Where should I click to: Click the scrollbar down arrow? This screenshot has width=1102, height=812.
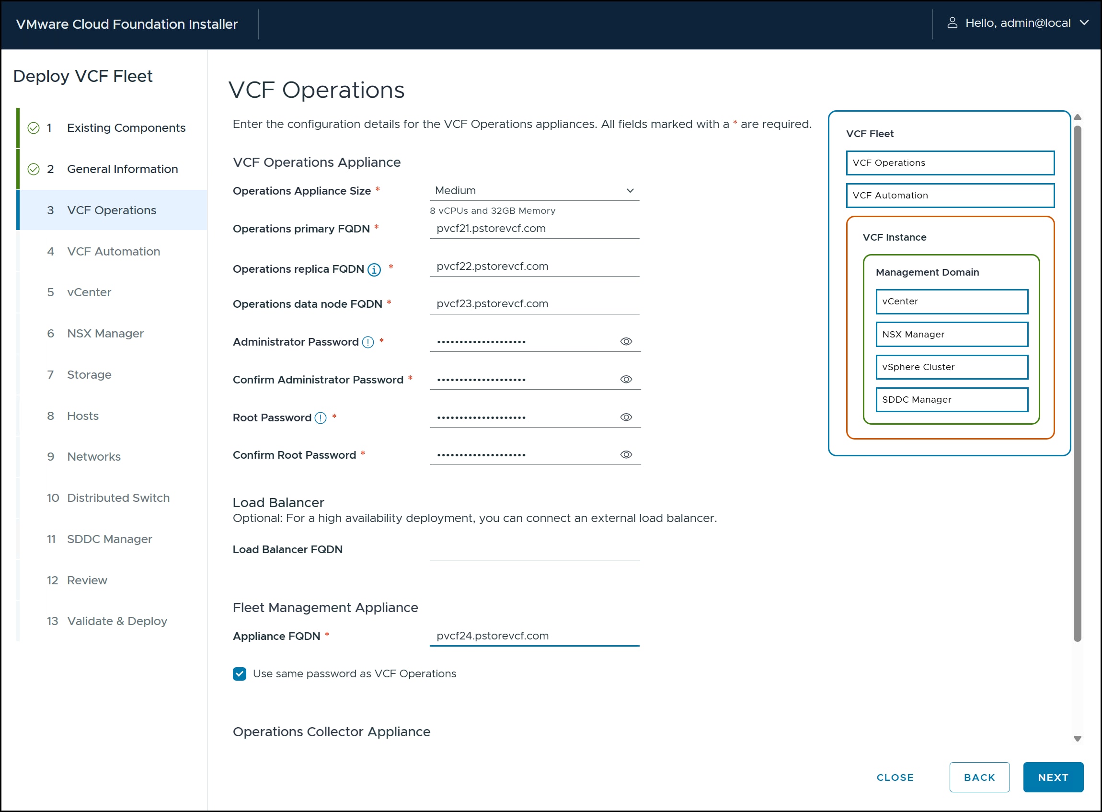1078,739
